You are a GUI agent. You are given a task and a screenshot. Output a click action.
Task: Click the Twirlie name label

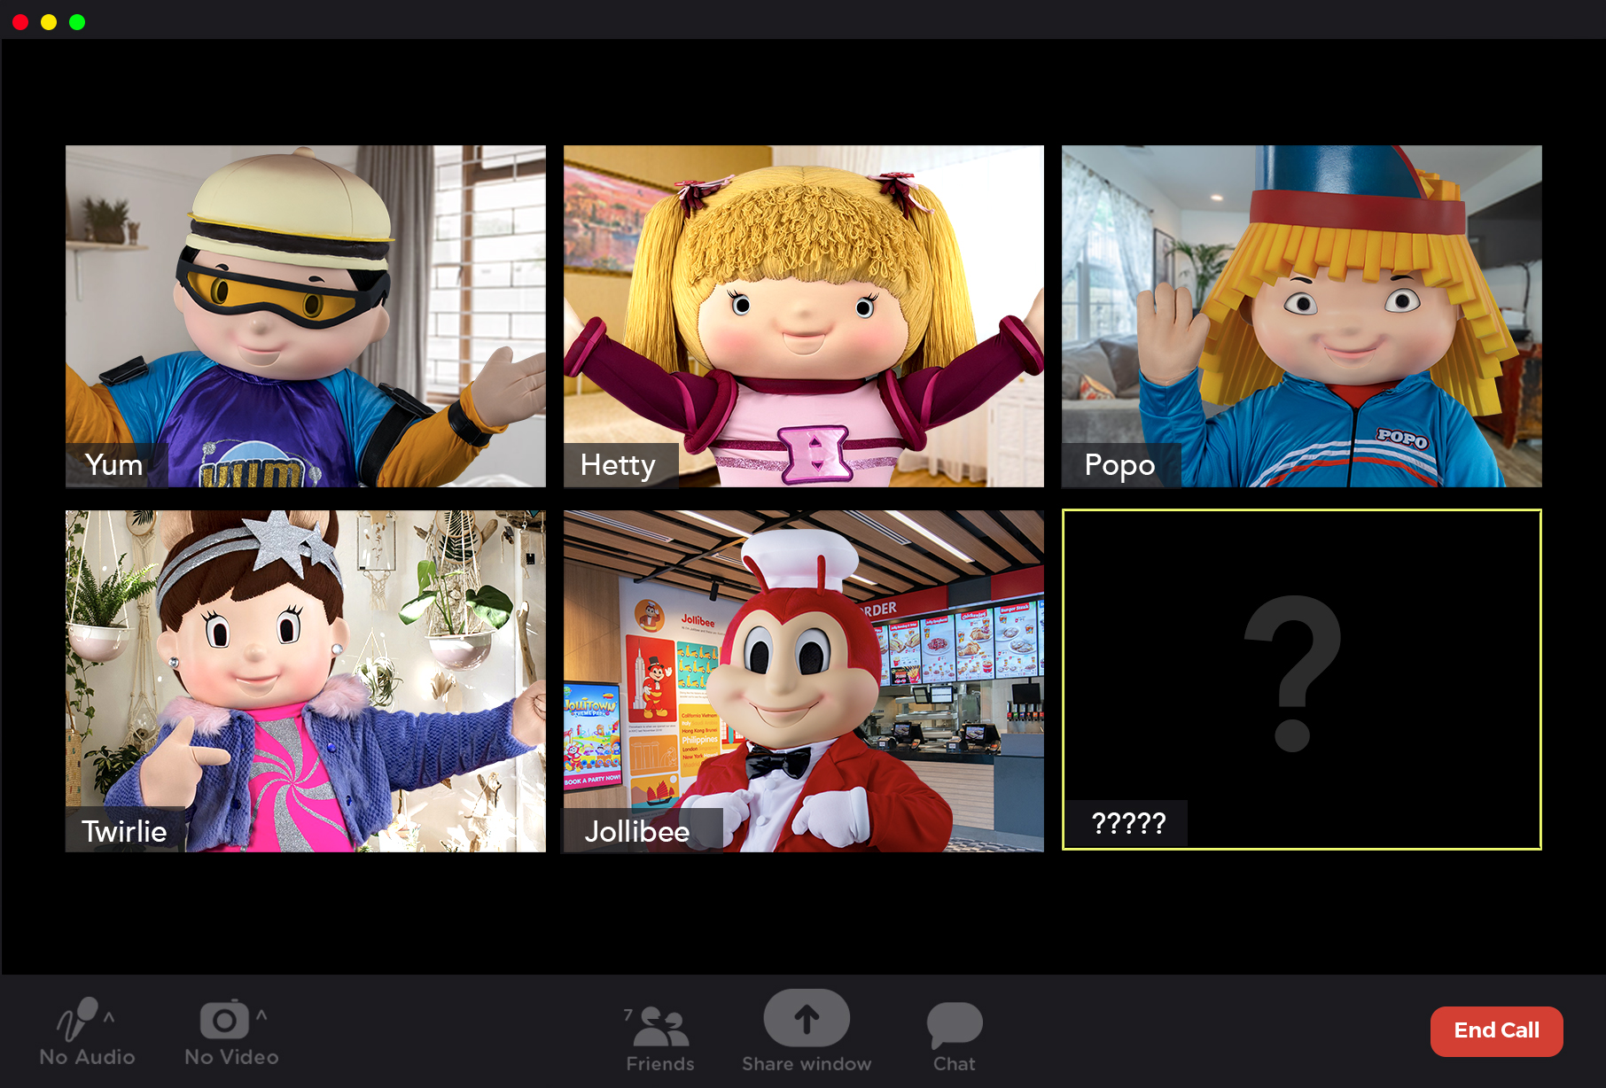click(x=125, y=831)
